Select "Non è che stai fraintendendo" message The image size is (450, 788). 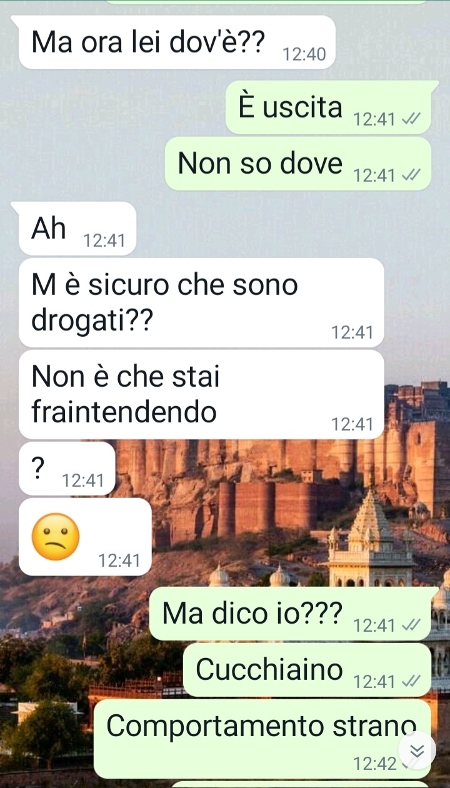(x=201, y=394)
